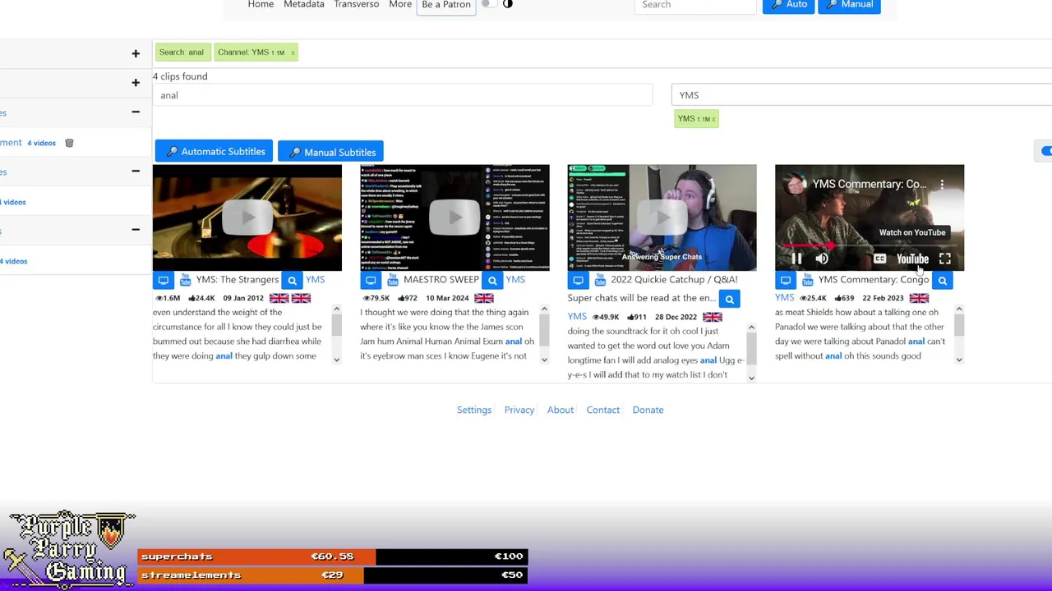Viewport: 1052px width, 591px height.
Task: Open the Home menu item
Action: (x=261, y=4)
